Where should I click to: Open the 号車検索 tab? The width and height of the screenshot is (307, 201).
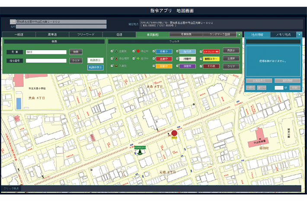[x=186, y=35]
